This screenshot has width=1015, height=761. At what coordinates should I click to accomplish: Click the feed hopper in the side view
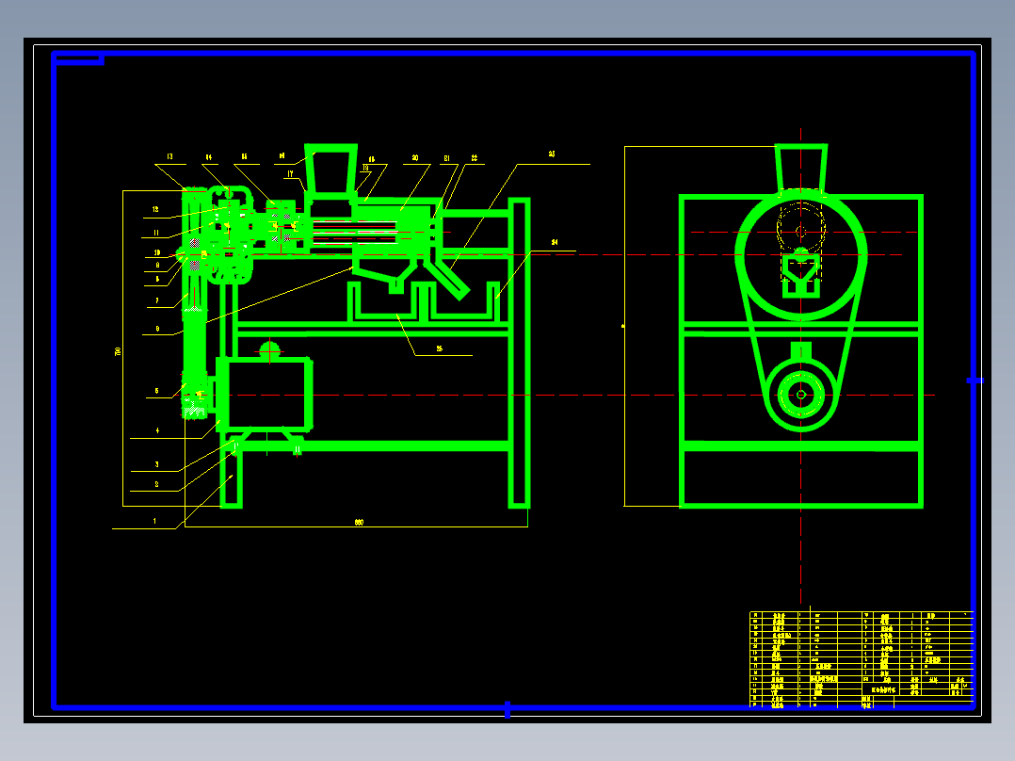click(x=800, y=169)
